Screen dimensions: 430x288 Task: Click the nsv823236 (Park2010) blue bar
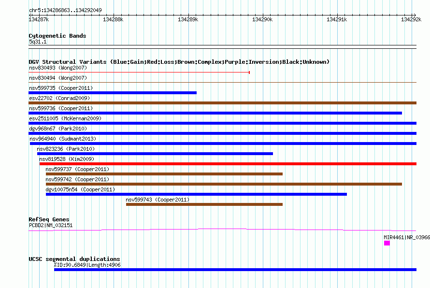point(155,154)
